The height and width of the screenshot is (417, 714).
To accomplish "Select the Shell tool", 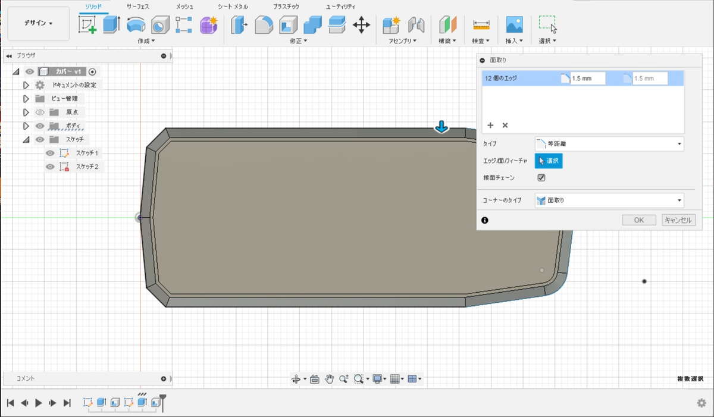I will pyautogui.click(x=289, y=24).
